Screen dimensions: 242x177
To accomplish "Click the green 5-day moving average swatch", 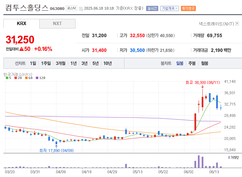I will [7, 78].
